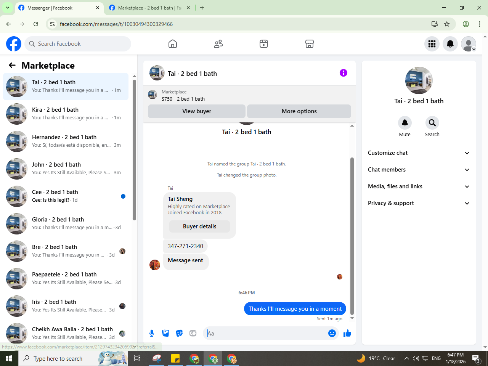Open the Facebook logo home link
This screenshot has height=366, width=488.
[14, 44]
